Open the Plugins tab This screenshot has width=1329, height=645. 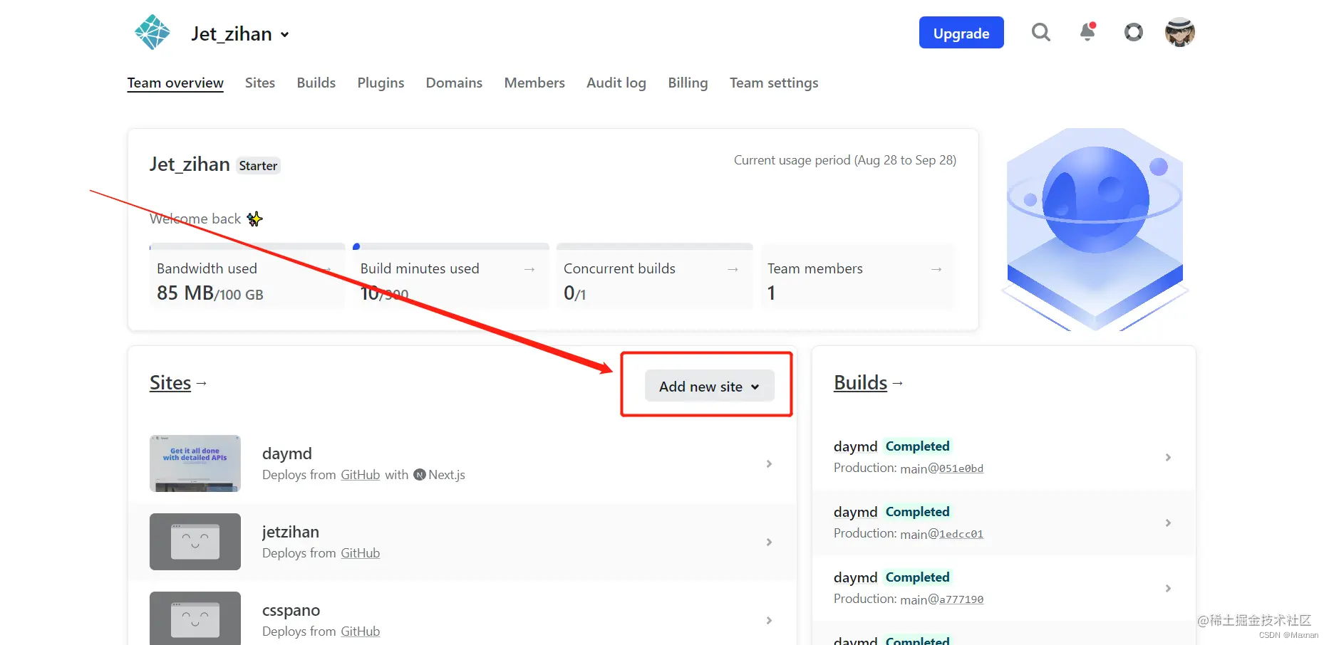(x=381, y=83)
